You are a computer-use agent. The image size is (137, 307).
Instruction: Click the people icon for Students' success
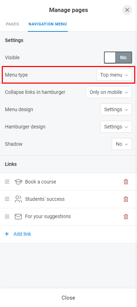(x=18, y=199)
